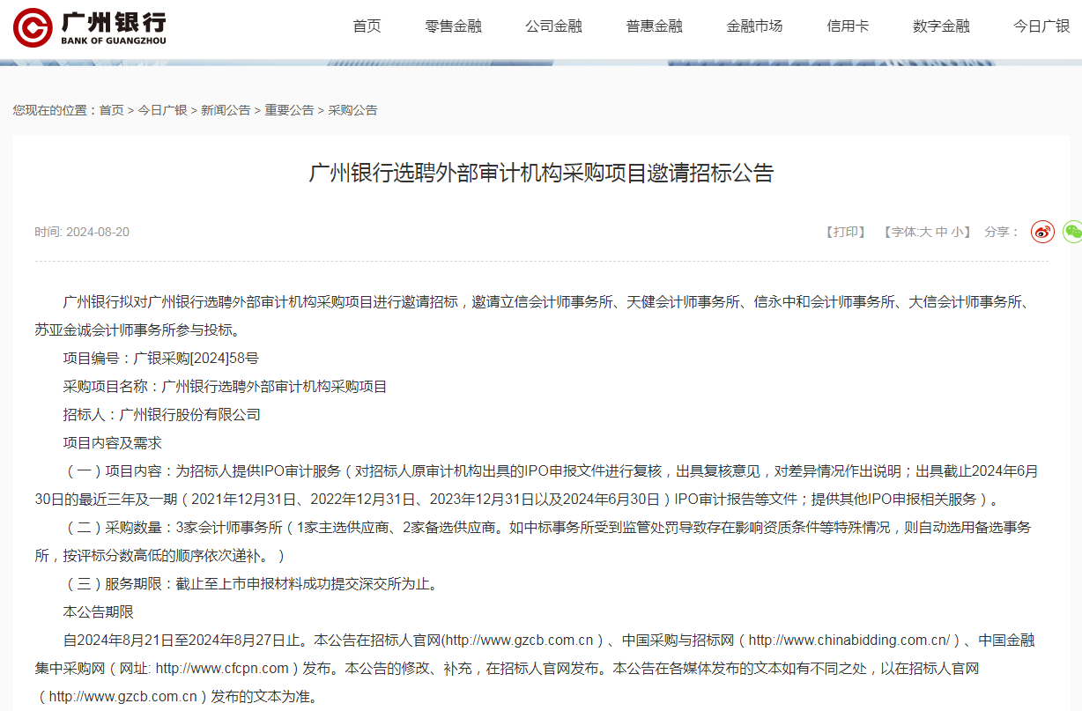Go to 新闻公告 in breadcrumb
Screen dimensions: 1082x711
226,110
